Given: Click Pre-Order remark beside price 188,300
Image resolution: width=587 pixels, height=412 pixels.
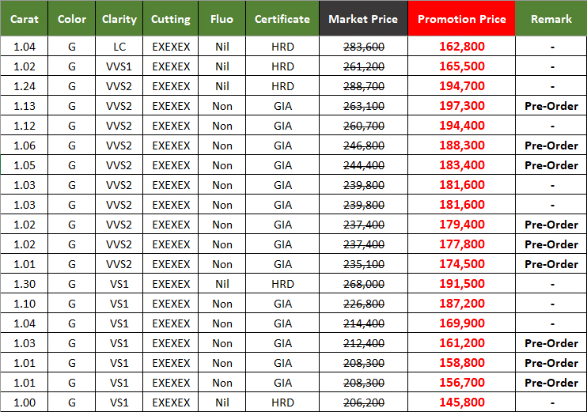Looking at the screenshot, I should pyautogui.click(x=551, y=146).
